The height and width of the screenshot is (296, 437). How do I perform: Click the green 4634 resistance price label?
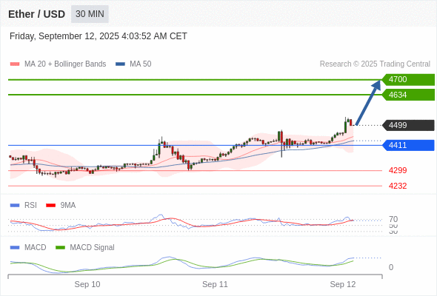[x=408, y=95]
